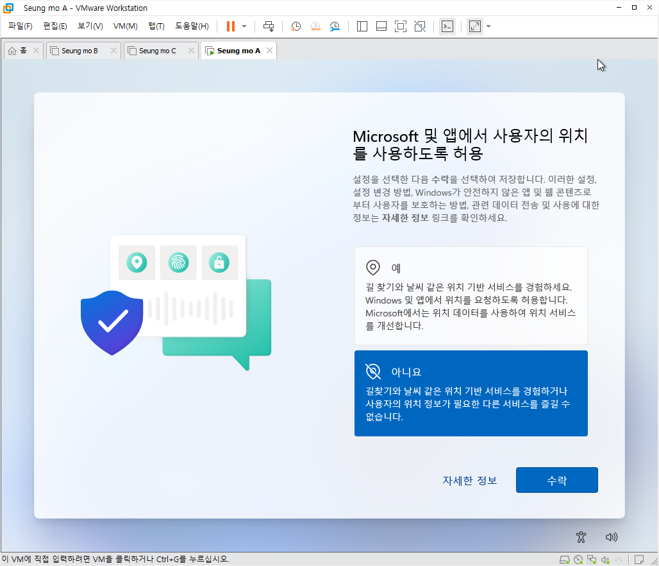Open the VM(M) menu
This screenshot has height=566, width=659.
coord(125,26)
